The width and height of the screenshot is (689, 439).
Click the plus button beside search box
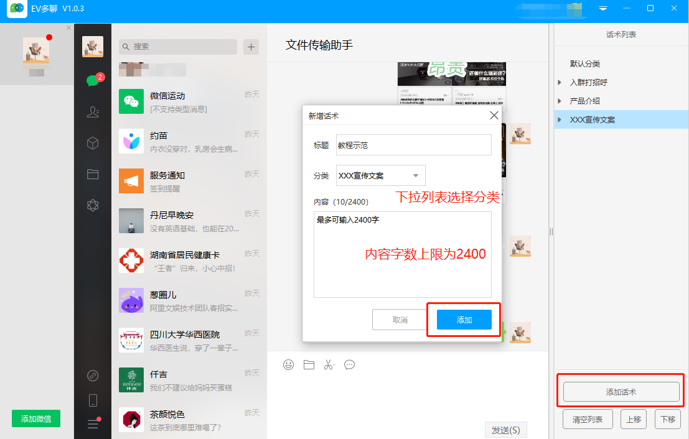[x=251, y=47]
